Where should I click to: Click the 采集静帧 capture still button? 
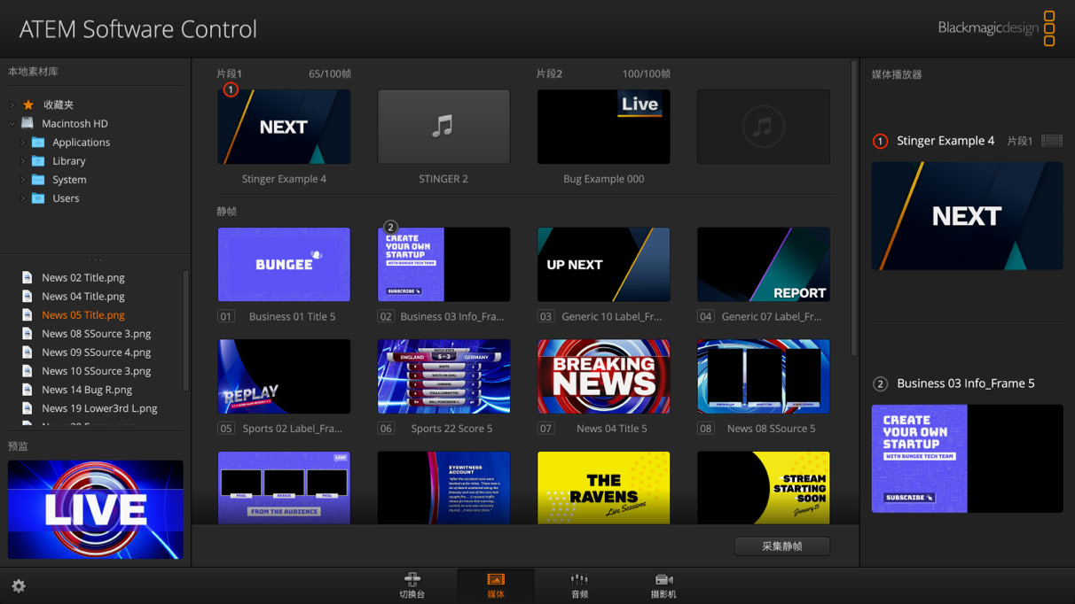point(781,546)
